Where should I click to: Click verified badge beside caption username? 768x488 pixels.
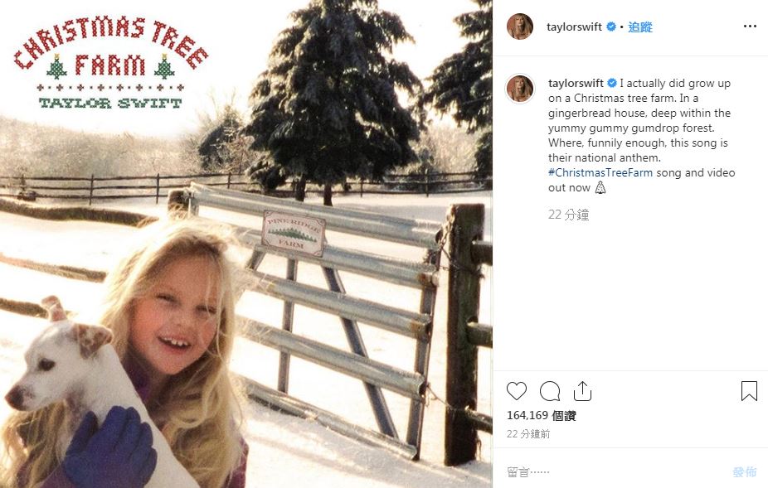coord(612,84)
